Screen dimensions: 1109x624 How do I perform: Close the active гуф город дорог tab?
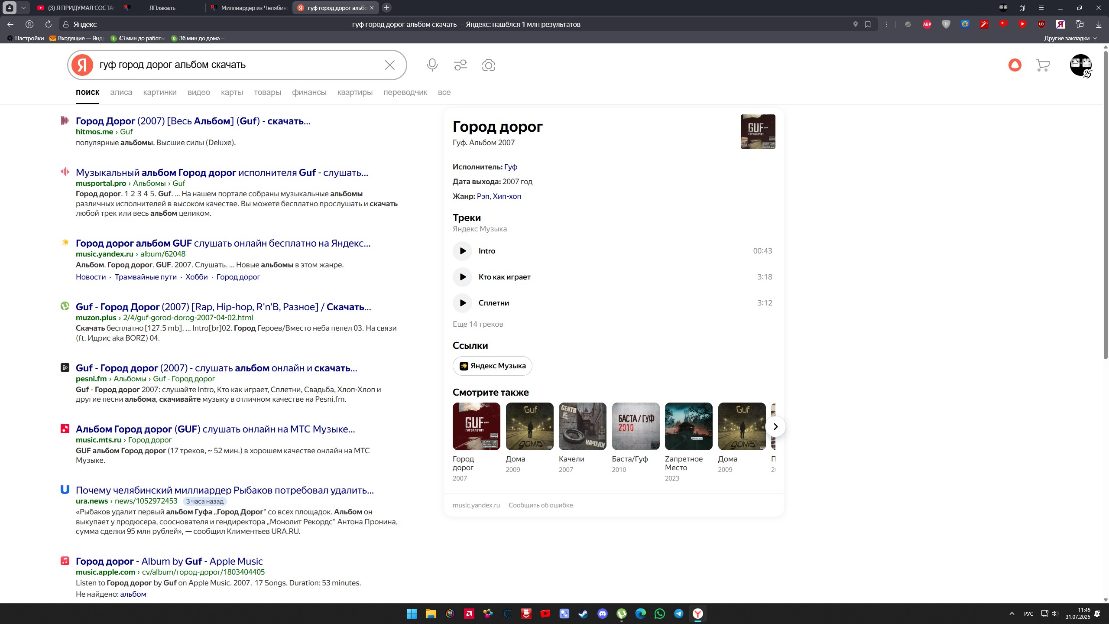tap(372, 8)
